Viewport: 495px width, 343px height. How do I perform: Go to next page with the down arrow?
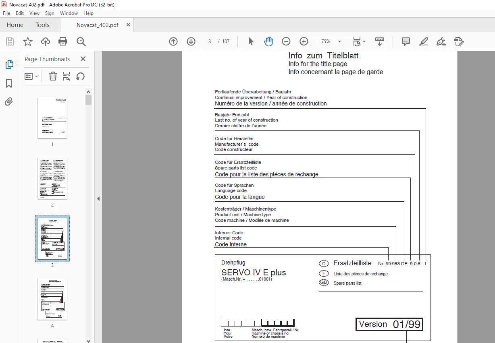(191, 41)
